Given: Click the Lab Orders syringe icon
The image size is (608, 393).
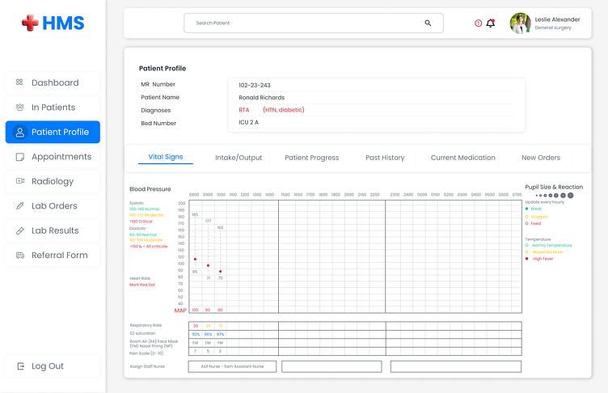Looking at the screenshot, I should (19, 205).
